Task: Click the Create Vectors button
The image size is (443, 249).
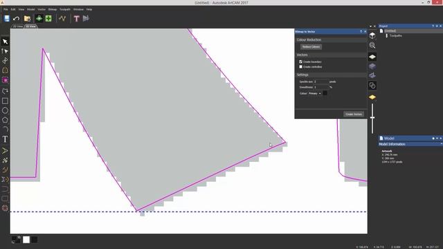Action: 354,114
